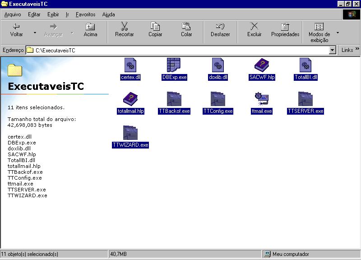Paste using the Colar clipboard button
Viewport: 361px width, 260px height.
(x=186, y=30)
